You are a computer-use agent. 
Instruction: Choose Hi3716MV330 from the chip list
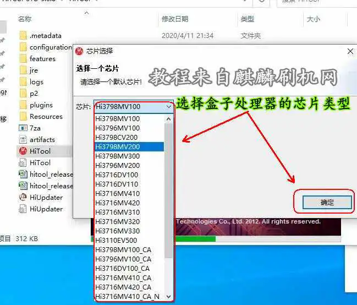[x=129, y=231]
